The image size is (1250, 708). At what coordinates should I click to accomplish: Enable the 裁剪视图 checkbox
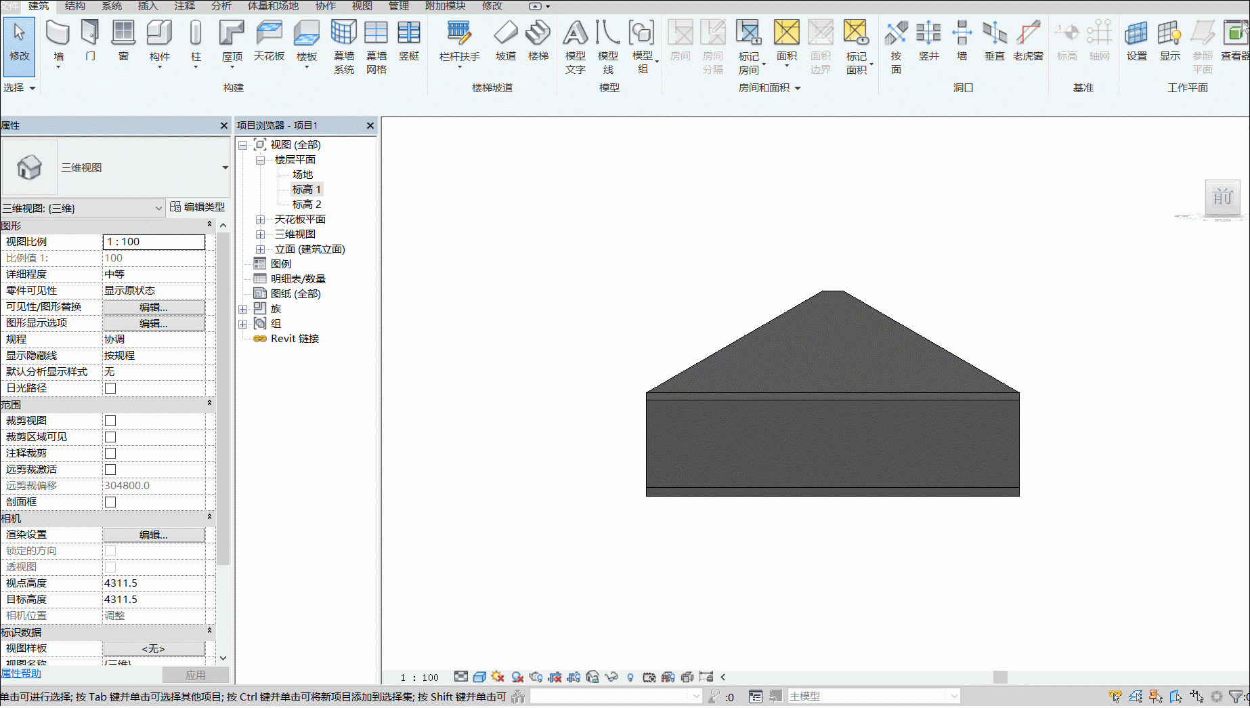[x=110, y=421]
